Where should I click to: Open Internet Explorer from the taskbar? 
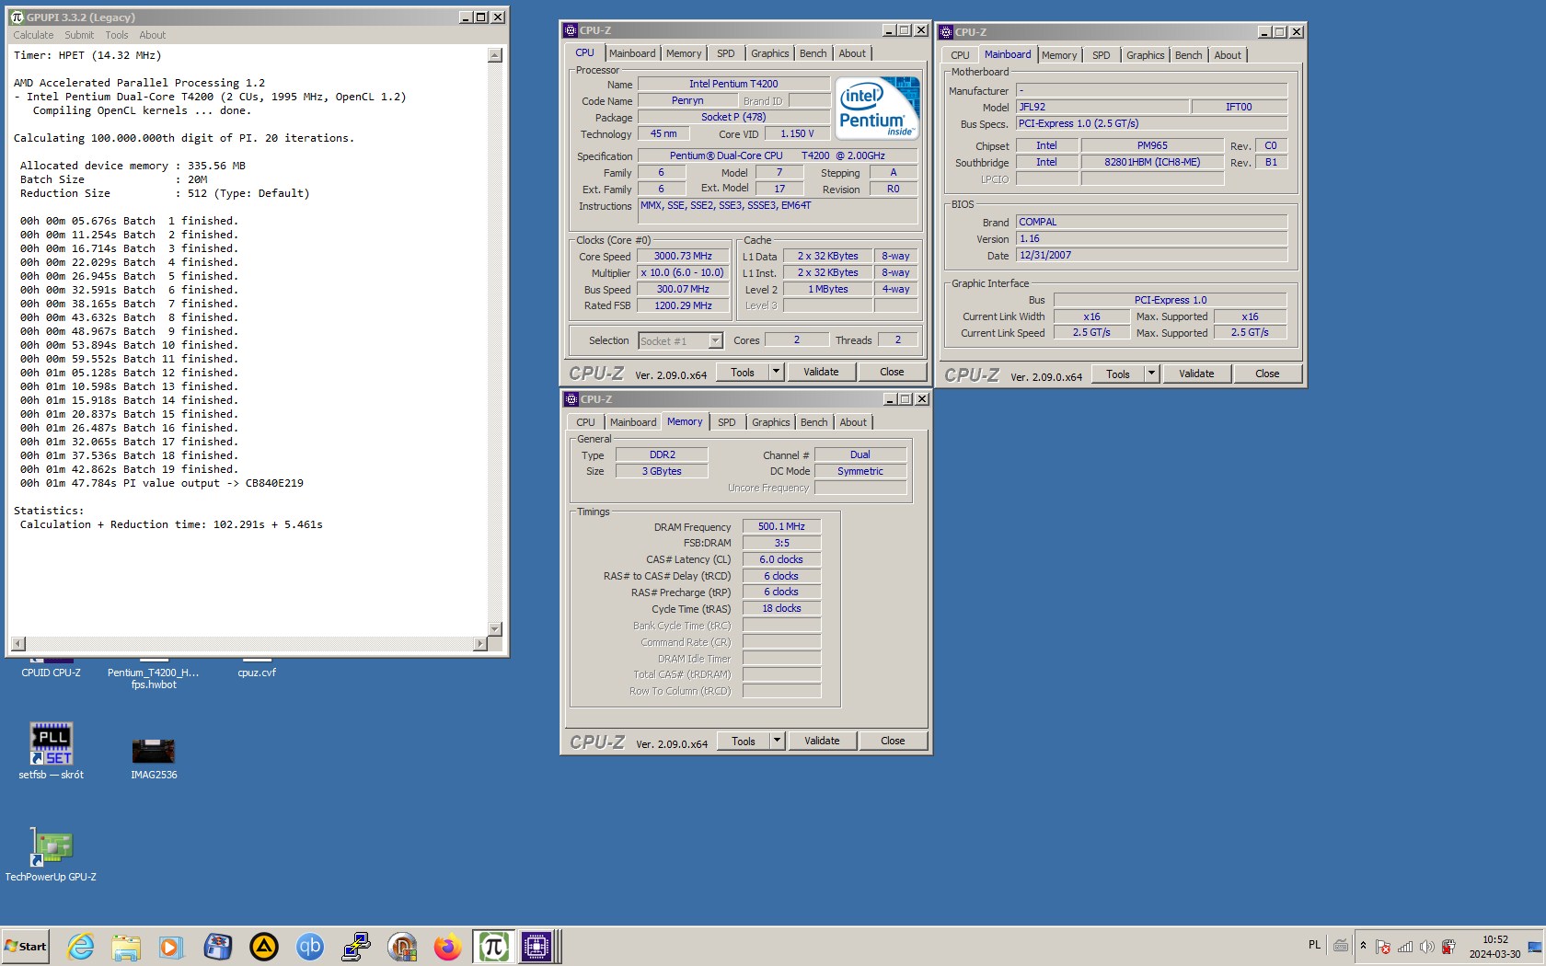[x=81, y=946]
